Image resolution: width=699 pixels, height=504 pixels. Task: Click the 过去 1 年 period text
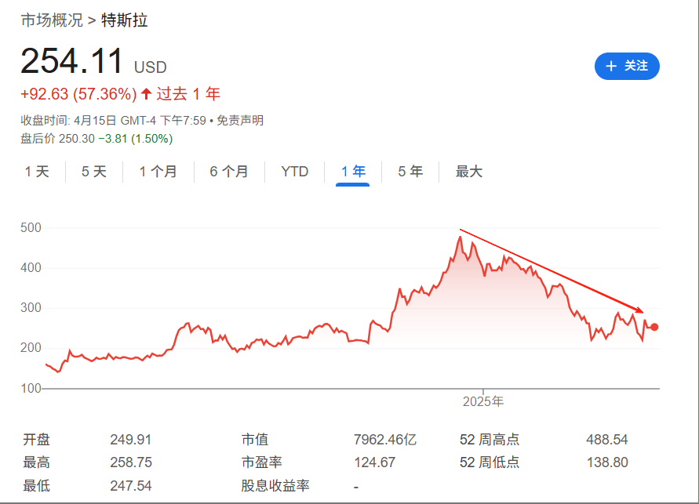coord(188,94)
